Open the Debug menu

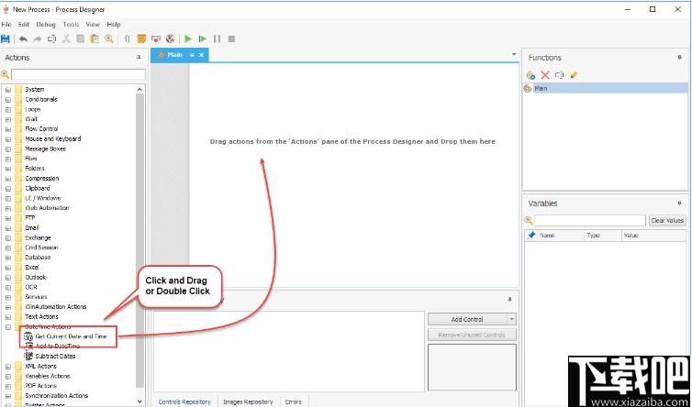pos(46,24)
